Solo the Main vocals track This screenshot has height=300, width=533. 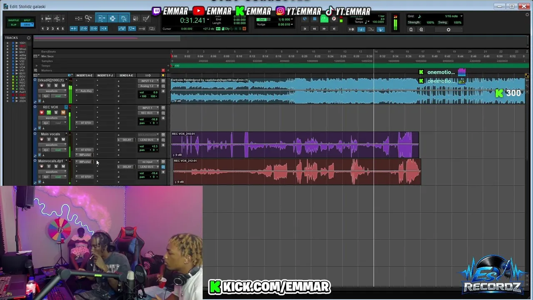pos(56,140)
